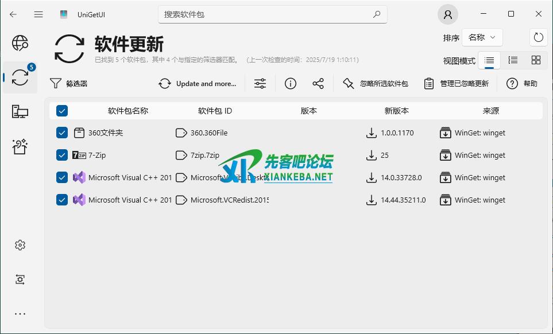Click the reload updates icon
553x334 pixels.
pyautogui.click(x=538, y=37)
